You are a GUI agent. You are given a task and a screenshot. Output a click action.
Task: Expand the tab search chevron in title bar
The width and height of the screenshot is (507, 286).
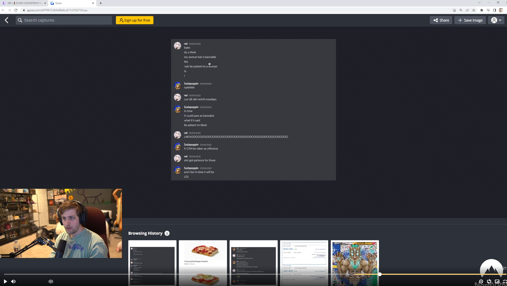(x=479, y=3)
